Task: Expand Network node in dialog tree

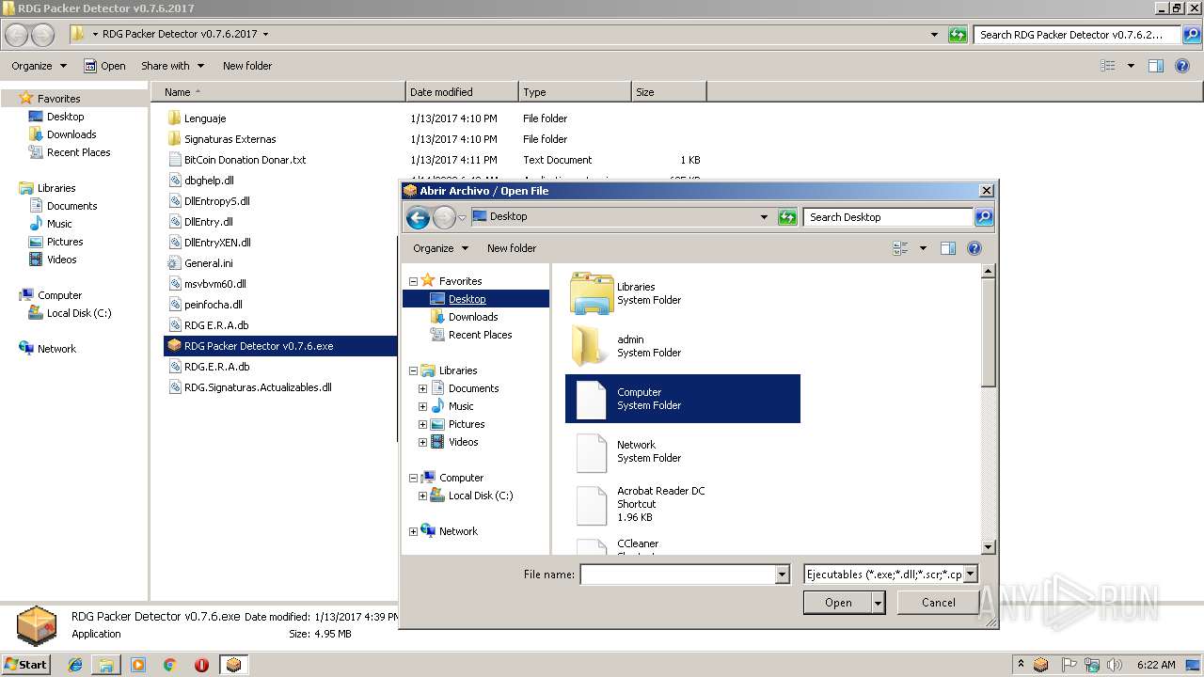Action: 413,531
